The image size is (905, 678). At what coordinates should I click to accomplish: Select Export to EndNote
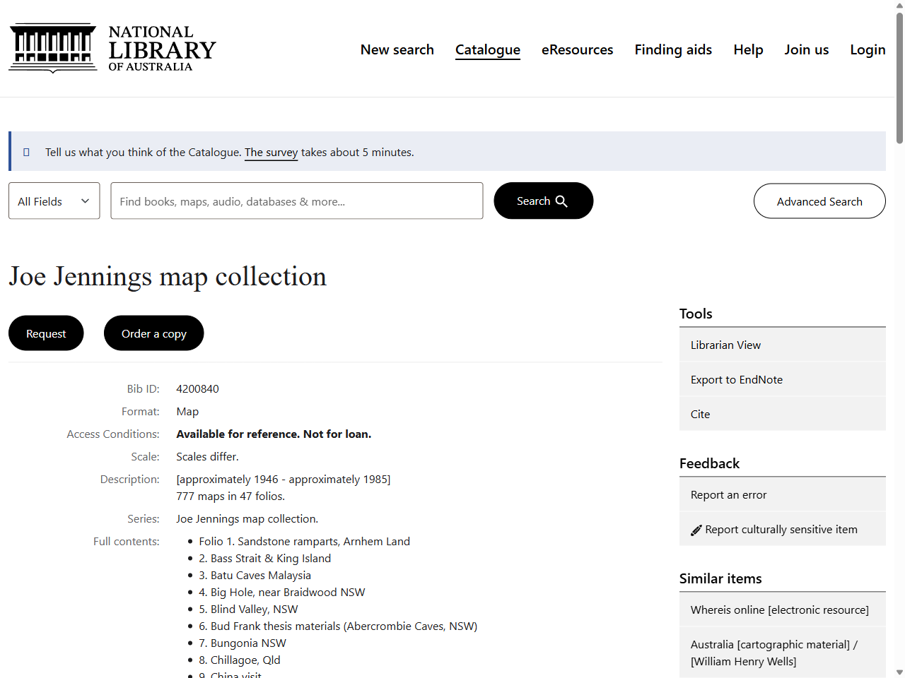(736, 379)
